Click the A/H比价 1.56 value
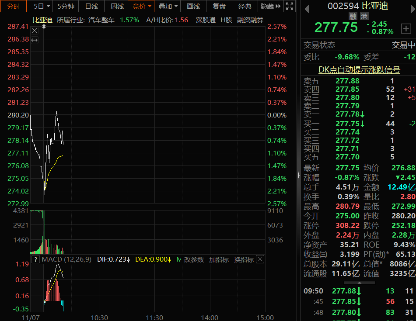The height and width of the screenshot is (321, 416). (182, 20)
